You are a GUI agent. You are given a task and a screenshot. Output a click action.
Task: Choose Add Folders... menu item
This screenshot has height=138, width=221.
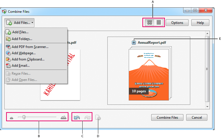coord(36,39)
